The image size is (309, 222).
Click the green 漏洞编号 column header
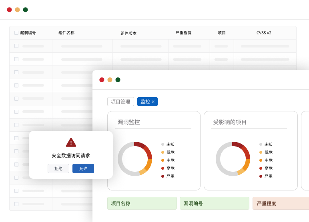point(214,203)
